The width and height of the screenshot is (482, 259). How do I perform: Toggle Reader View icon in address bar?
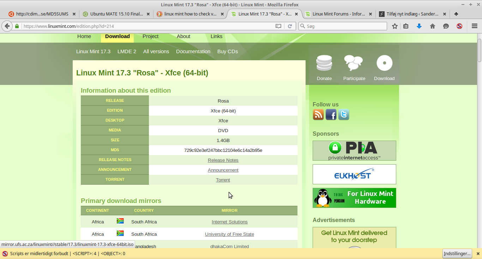point(278,26)
